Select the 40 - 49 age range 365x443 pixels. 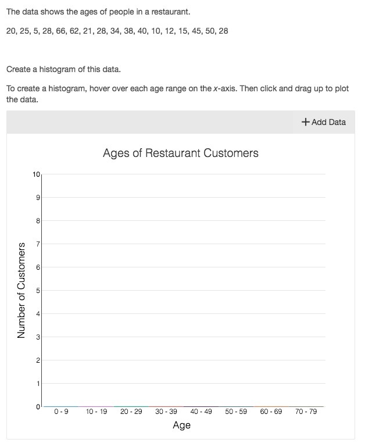coord(201,412)
